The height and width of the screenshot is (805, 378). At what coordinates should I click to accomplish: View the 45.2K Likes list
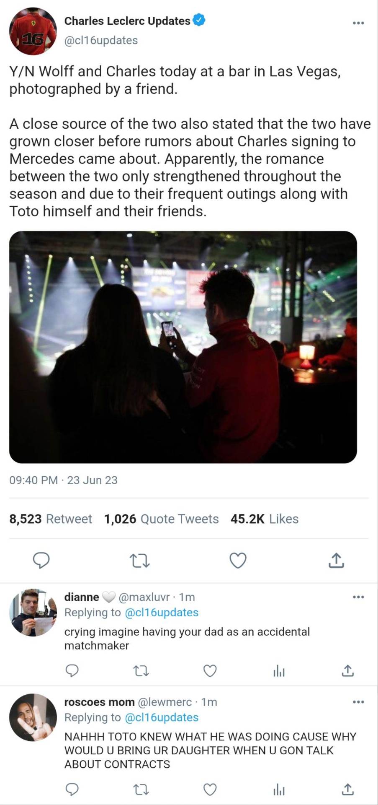point(264,519)
